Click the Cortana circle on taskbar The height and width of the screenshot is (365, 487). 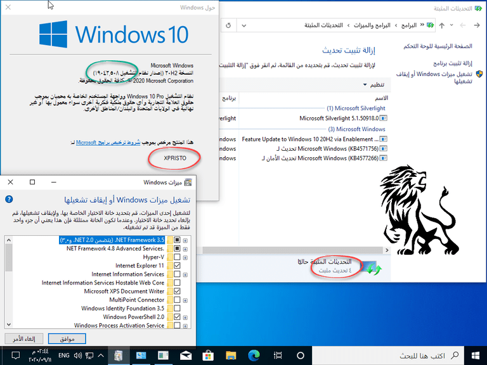301,355
